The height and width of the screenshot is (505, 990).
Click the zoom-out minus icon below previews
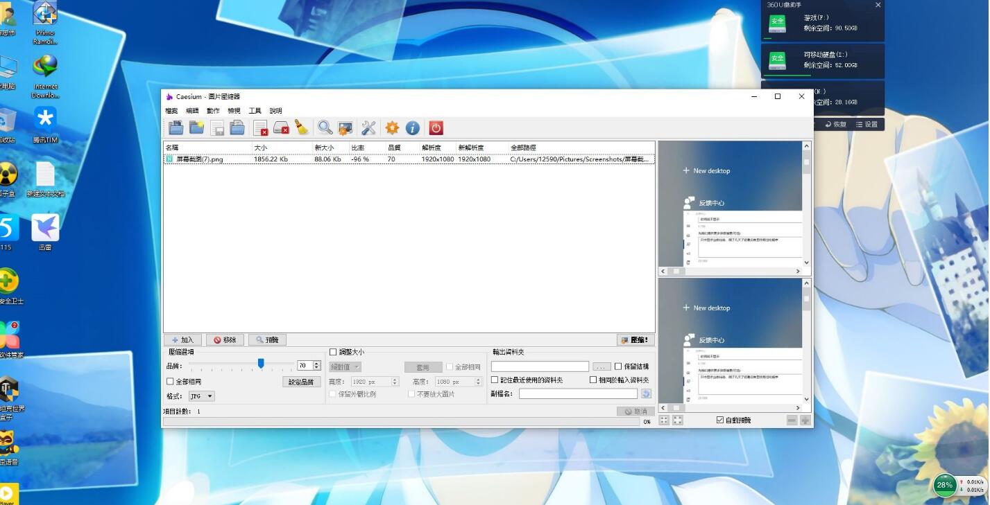792,420
